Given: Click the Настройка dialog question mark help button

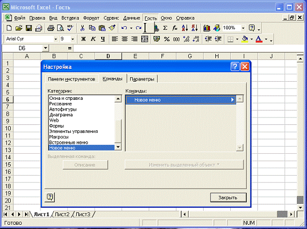Looking at the screenshot, I should 235,67.
